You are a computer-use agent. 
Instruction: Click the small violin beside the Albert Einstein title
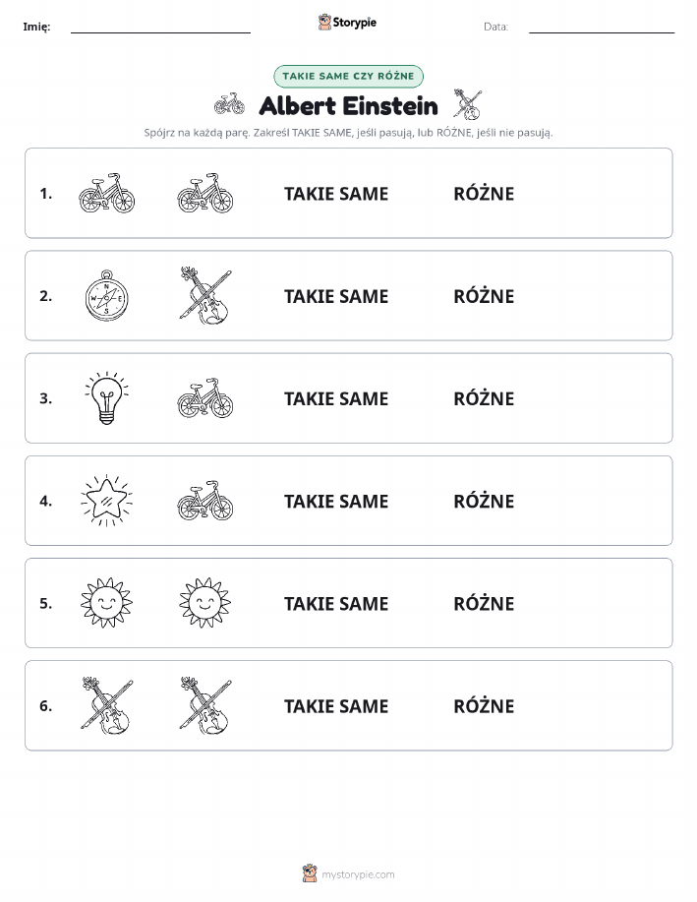tap(468, 104)
